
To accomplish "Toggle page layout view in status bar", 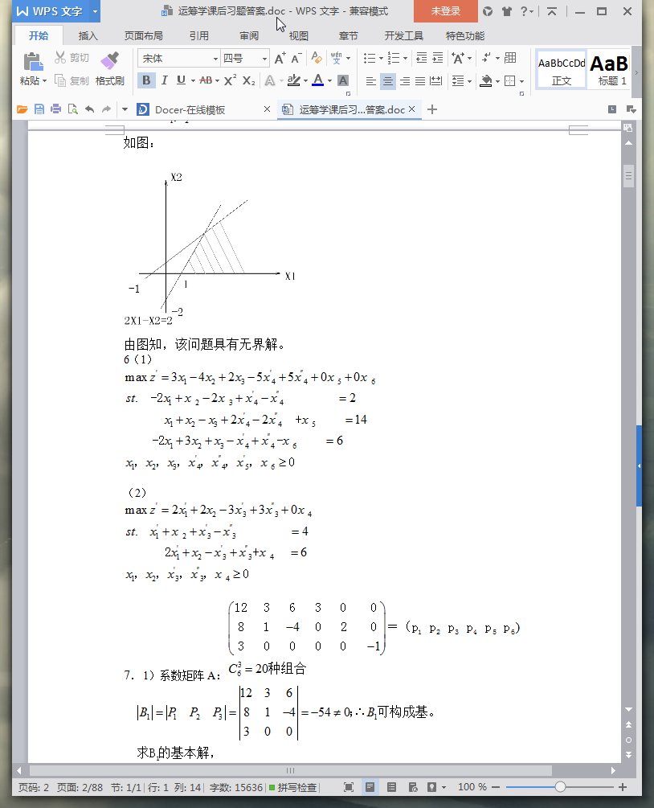I will (x=370, y=787).
